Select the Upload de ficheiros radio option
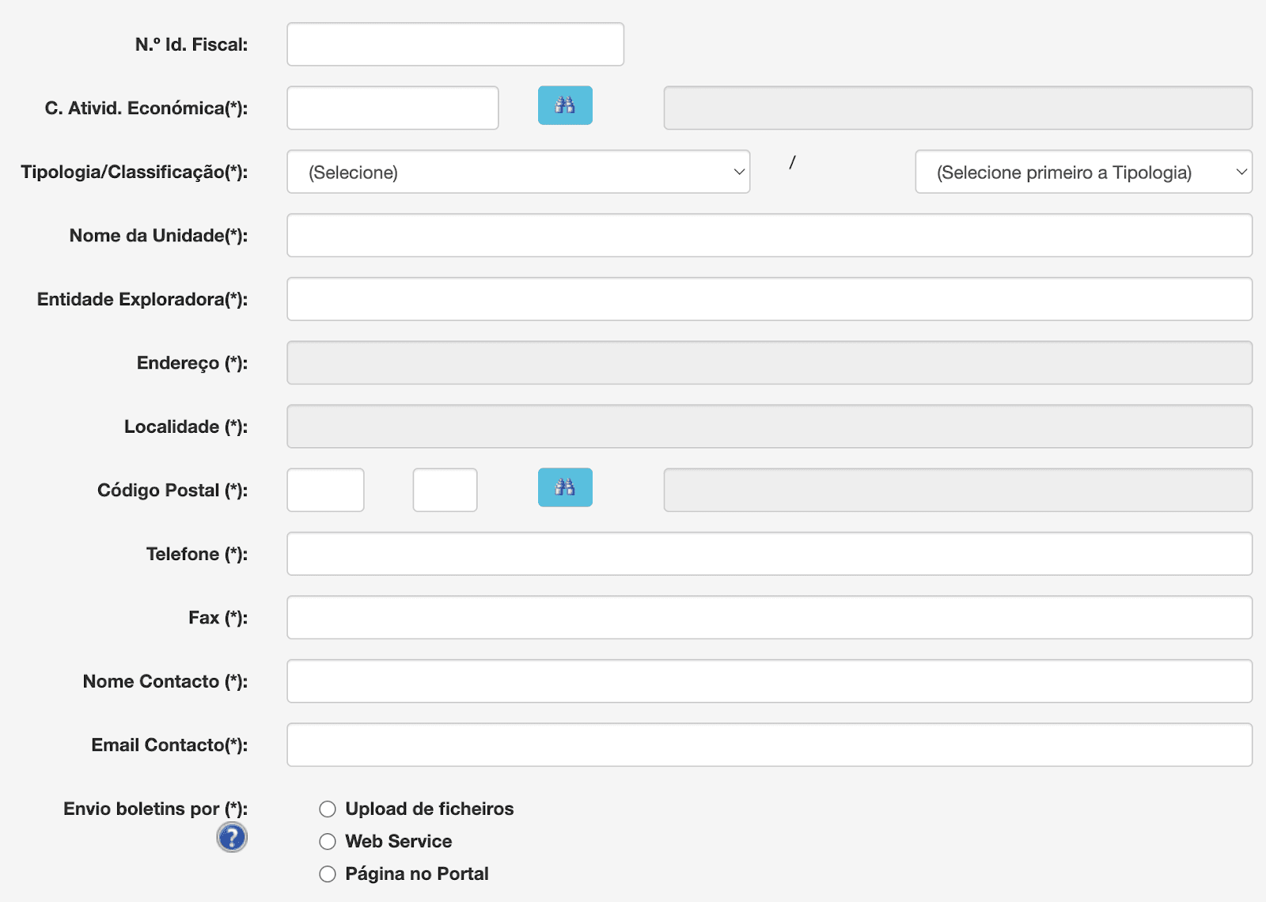The width and height of the screenshot is (1266, 902). click(x=328, y=809)
